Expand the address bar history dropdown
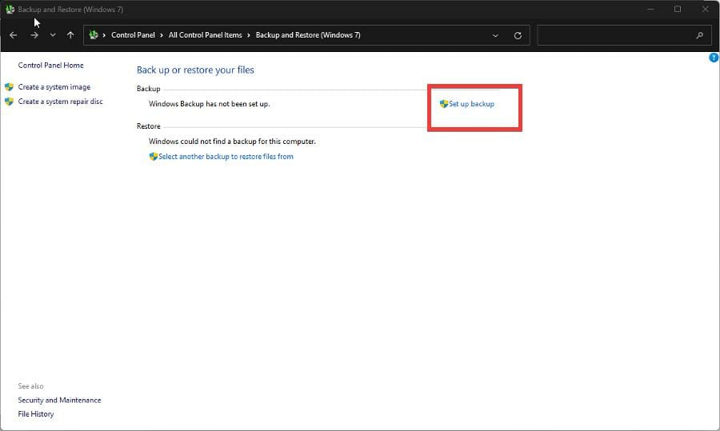 tap(495, 35)
